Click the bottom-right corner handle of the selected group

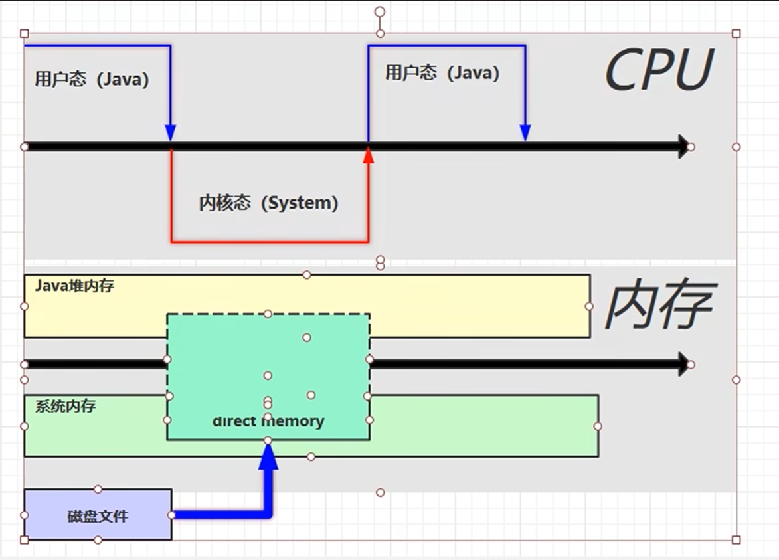(x=736, y=540)
